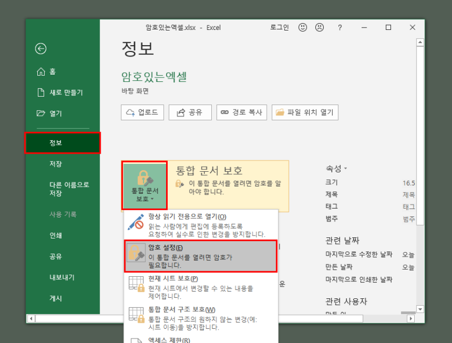Viewport: 452px width, 343px height.
Task: Select the 정보 sidebar tab
Action: (63, 142)
